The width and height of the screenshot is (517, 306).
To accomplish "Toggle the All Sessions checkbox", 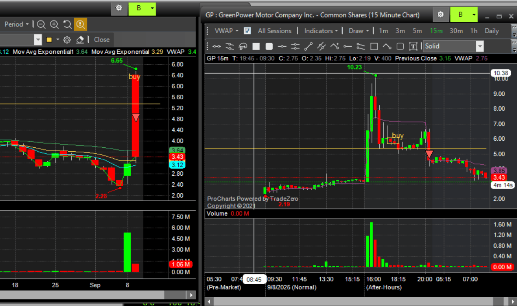I will click(x=247, y=31).
